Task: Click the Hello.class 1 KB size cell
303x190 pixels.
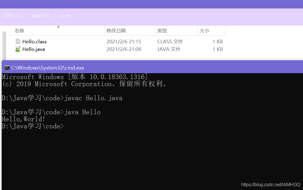Action: [218, 42]
